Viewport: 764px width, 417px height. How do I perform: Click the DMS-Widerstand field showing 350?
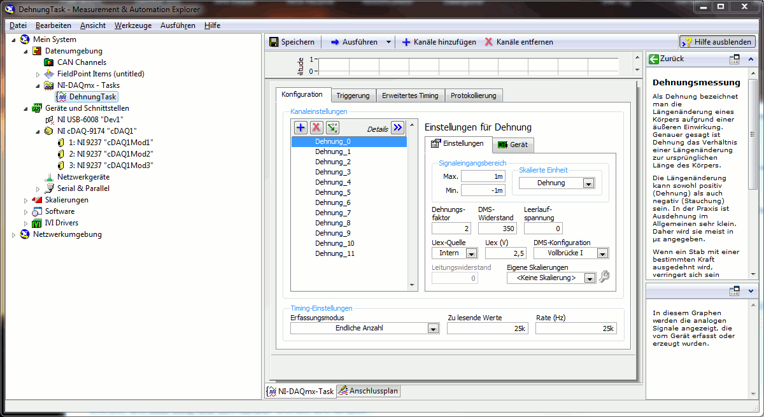498,228
